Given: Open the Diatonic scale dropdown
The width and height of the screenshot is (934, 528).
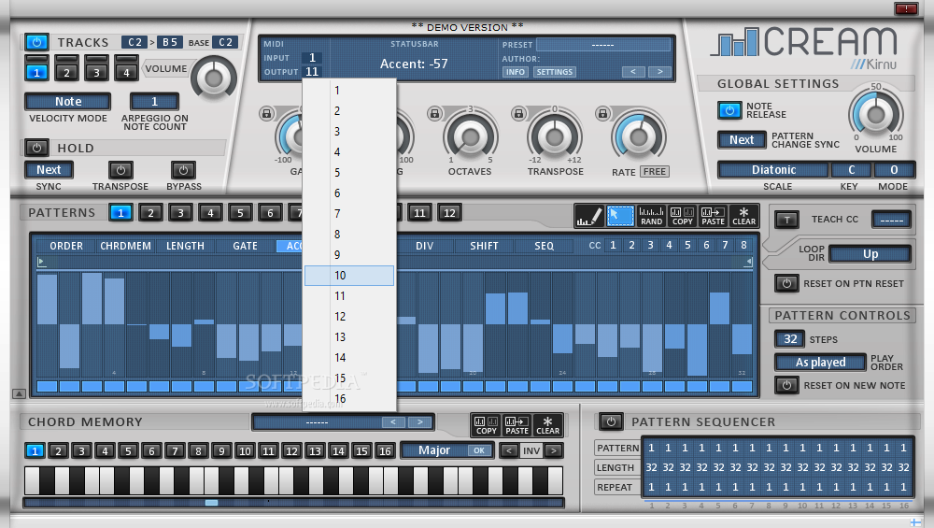Looking at the screenshot, I should 773,170.
